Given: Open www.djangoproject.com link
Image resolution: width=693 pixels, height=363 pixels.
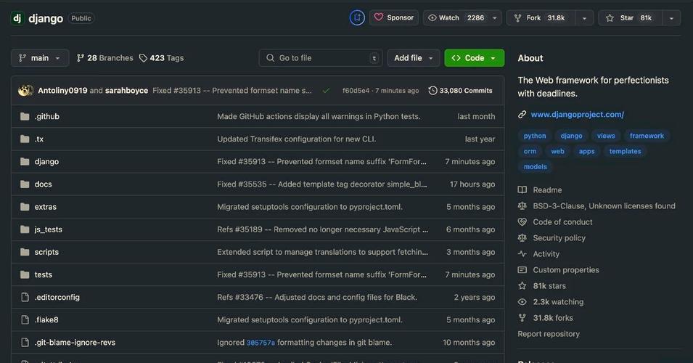Looking at the screenshot, I should tap(577, 115).
